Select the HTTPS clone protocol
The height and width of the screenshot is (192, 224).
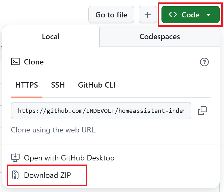[x=27, y=85]
